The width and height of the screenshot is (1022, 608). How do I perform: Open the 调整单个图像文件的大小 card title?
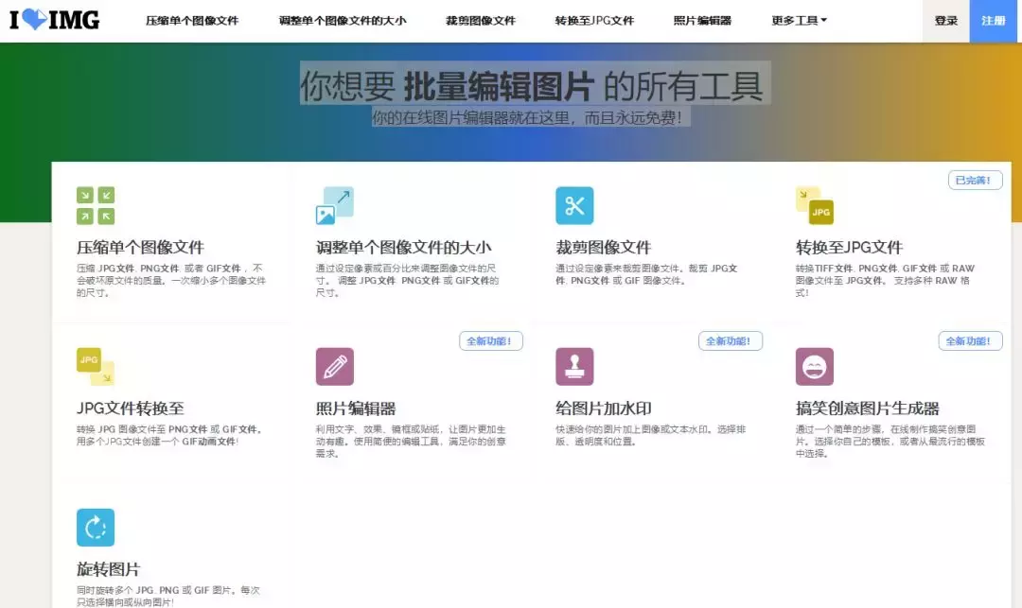pyautogui.click(x=403, y=248)
